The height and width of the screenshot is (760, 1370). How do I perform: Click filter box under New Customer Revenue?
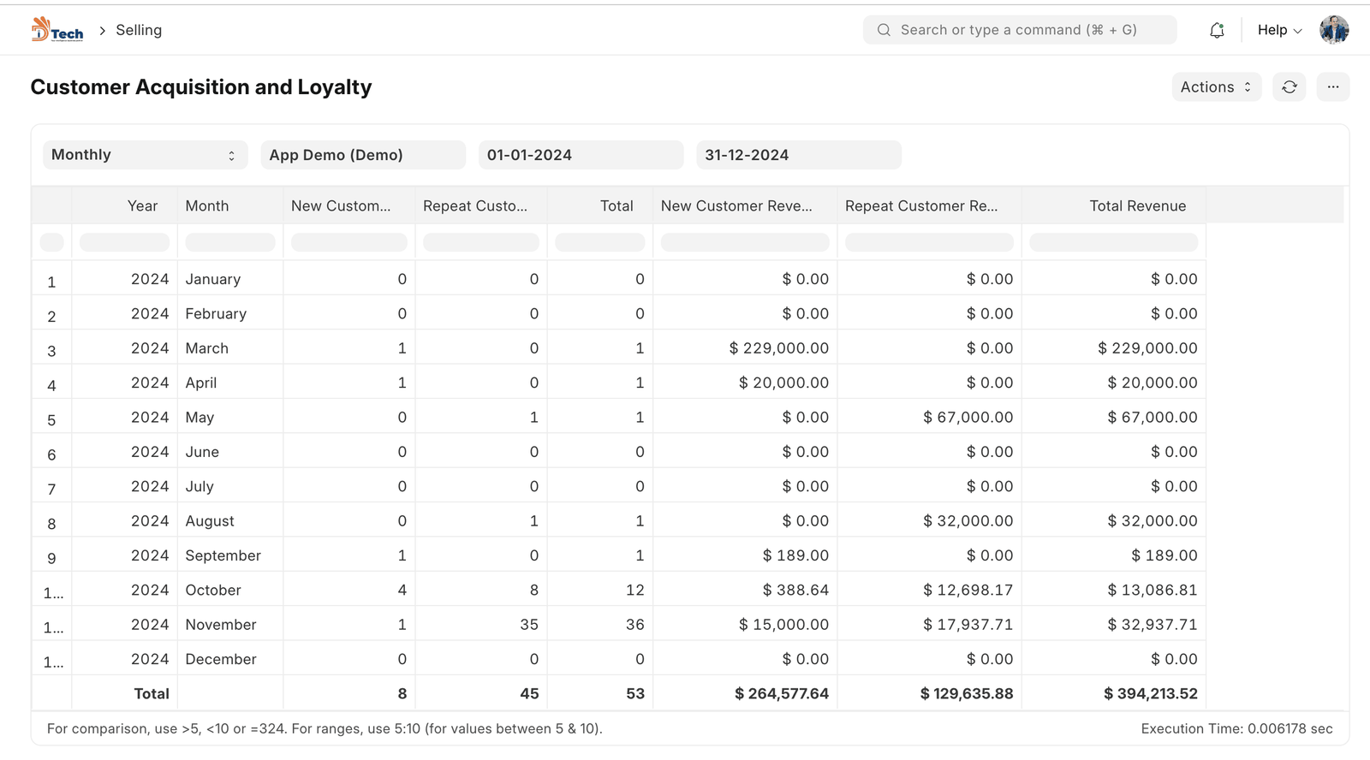[744, 242]
